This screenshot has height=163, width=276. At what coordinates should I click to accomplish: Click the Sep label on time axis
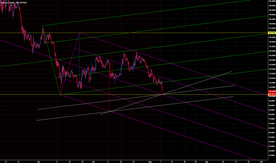click(207, 162)
